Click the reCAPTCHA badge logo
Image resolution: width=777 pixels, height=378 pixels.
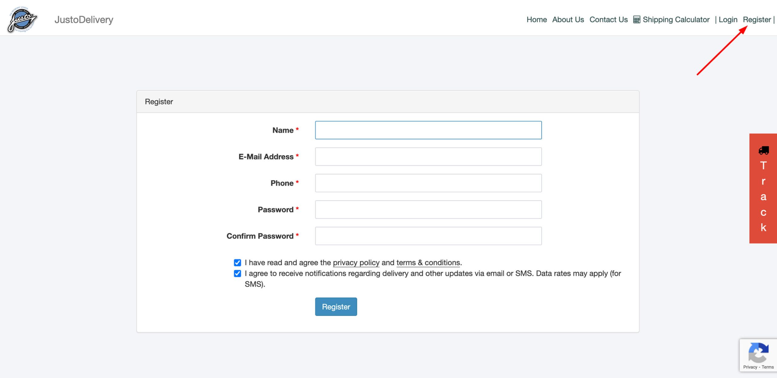pos(758,352)
